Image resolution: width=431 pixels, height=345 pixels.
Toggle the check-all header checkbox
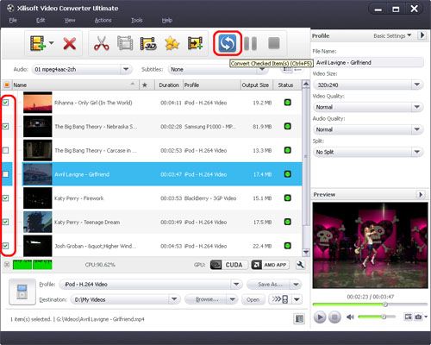point(6,85)
